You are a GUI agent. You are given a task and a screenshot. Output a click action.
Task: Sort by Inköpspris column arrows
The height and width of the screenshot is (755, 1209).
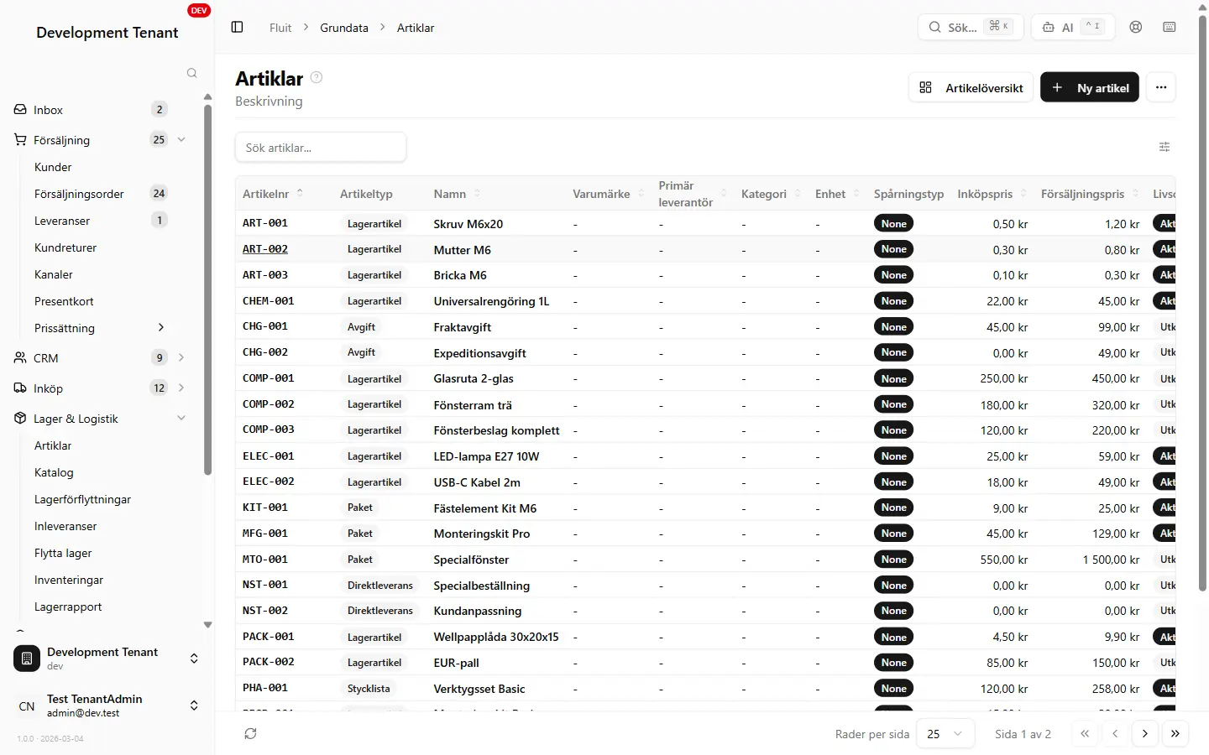point(1023,194)
